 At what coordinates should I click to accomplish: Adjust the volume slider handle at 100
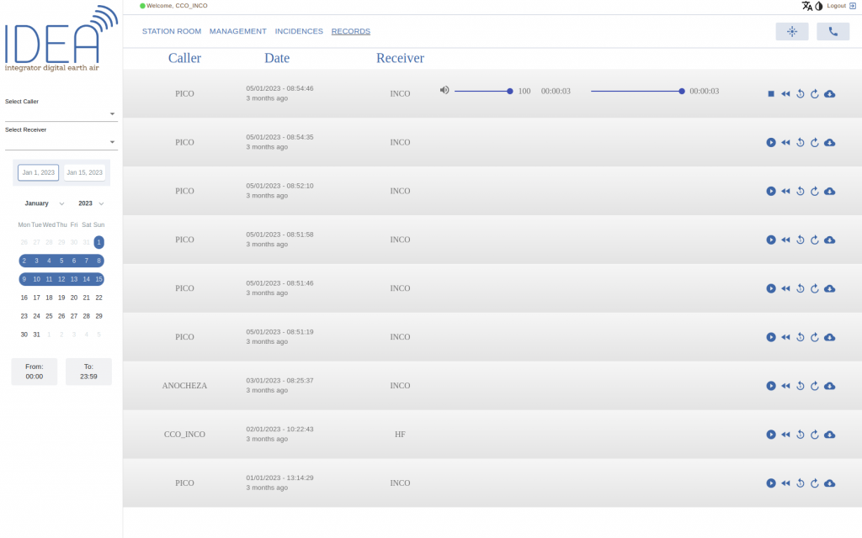510,91
